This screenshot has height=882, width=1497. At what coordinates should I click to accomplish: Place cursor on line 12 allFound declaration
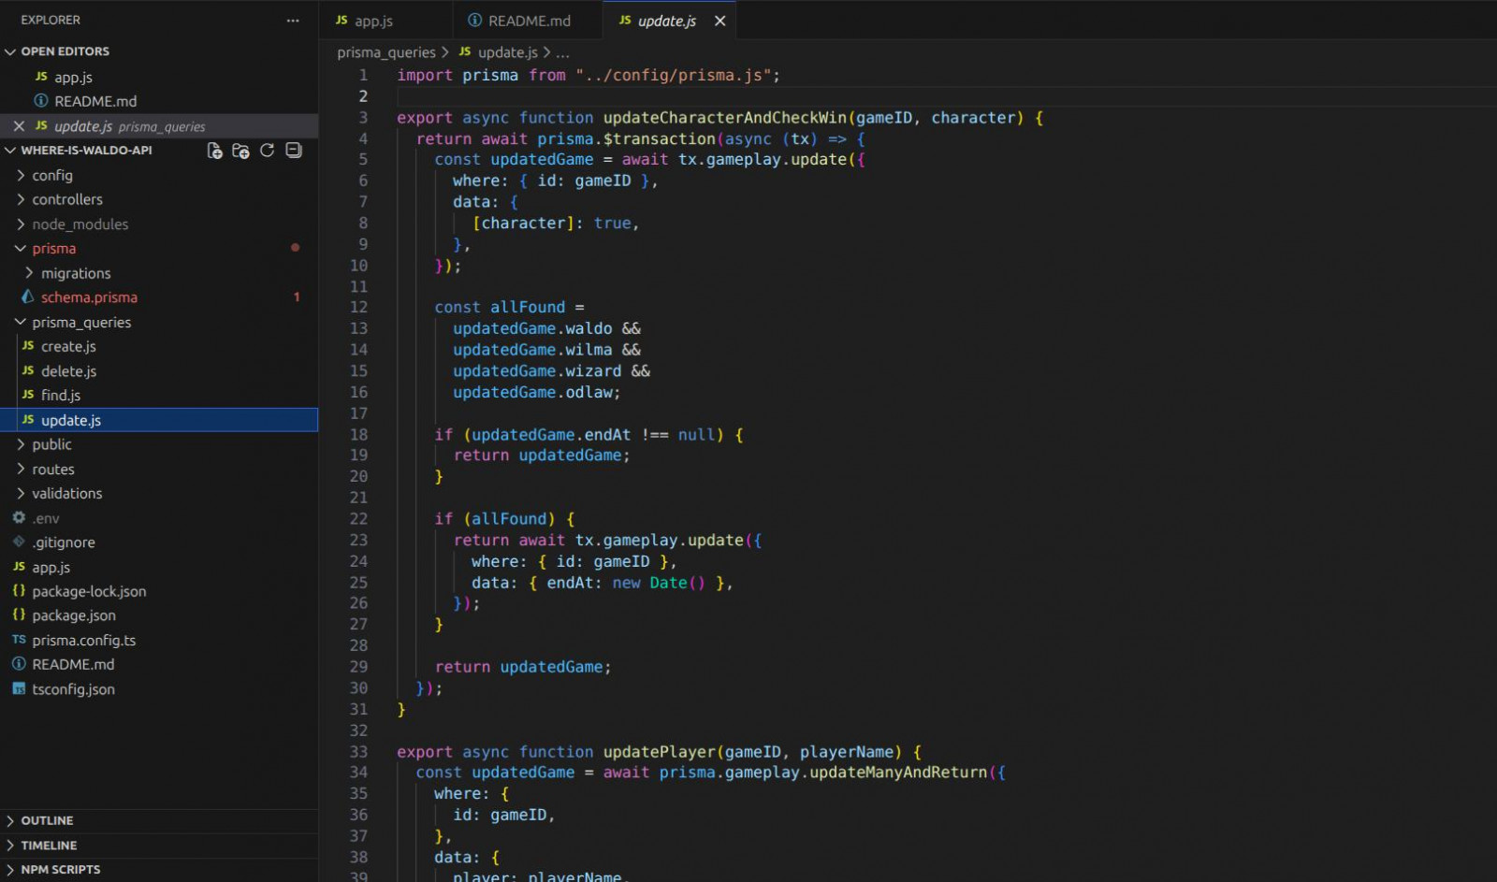(x=528, y=307)
